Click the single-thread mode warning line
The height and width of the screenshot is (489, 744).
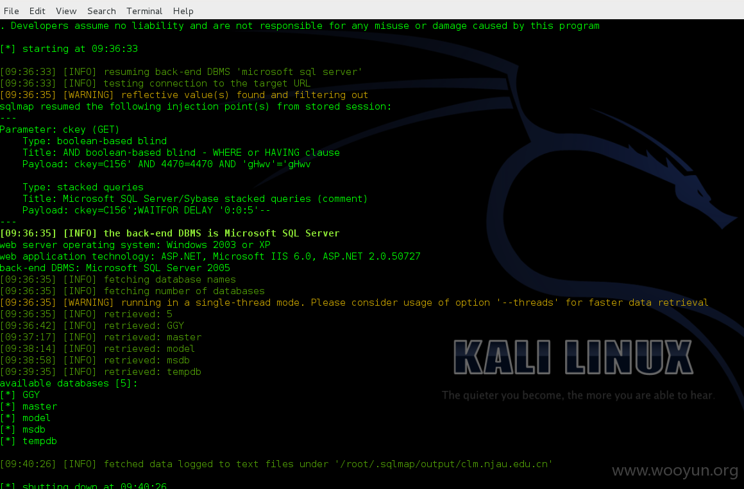(x=354, y=303)
